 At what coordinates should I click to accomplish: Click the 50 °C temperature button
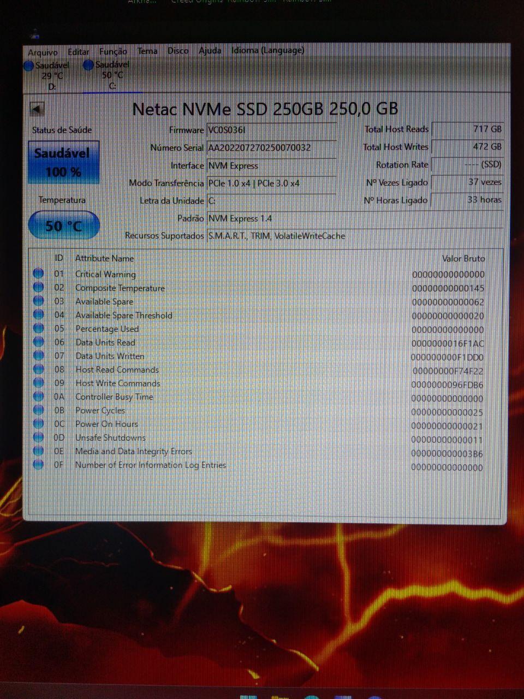63,226
